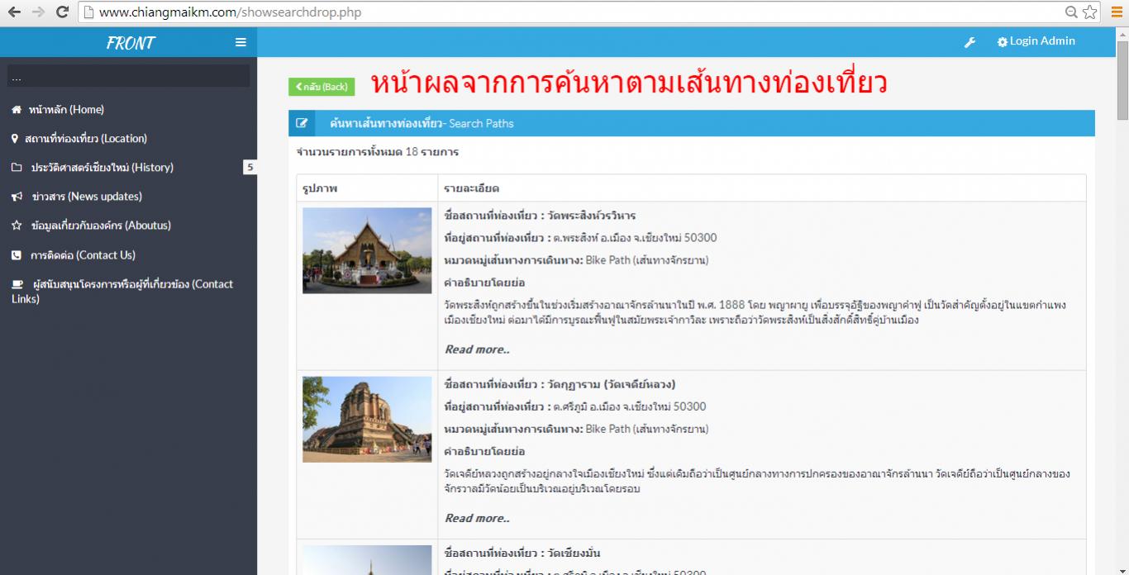The width and height of the screenshot is (1129, 575).
Task: Click the zoom magnifier icon in address bar
Action: click(x=1071, y=12)
